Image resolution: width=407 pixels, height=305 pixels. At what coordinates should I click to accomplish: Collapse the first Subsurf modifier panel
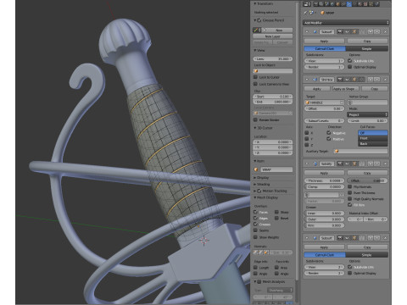point(307,31)
